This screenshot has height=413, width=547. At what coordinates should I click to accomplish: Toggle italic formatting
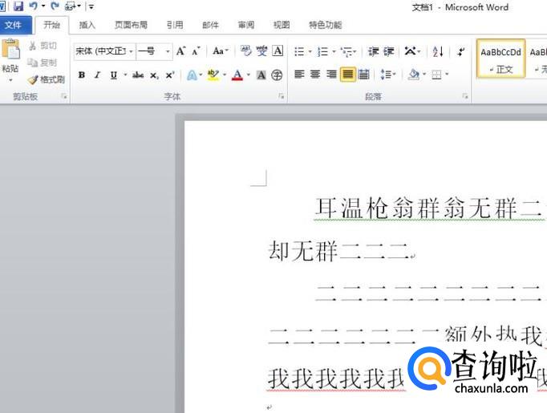click(x=97, y=75)
